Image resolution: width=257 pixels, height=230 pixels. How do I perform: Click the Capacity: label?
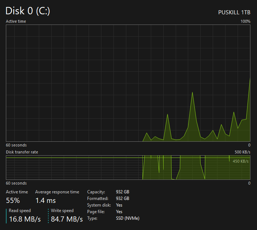[x=96, y=192]
